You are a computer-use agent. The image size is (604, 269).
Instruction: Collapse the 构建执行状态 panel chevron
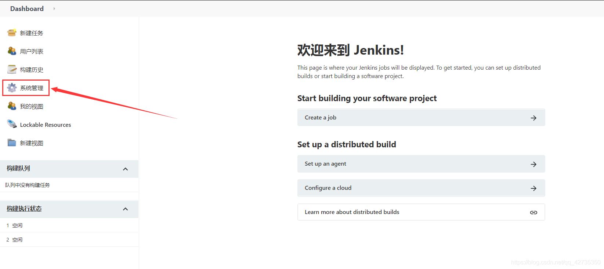click(x=125, y=209)
